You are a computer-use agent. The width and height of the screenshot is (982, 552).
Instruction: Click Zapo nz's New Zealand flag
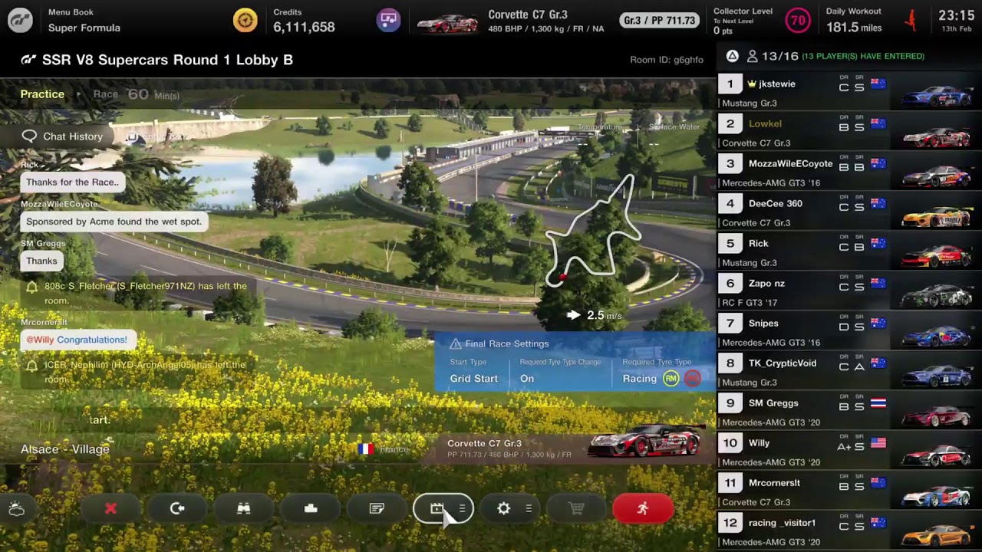pyautogui.click(x=878, y=284)
